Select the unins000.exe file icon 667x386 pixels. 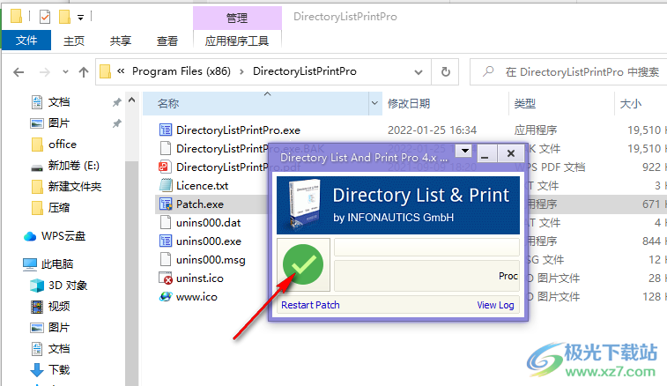(x=166, y=241)
